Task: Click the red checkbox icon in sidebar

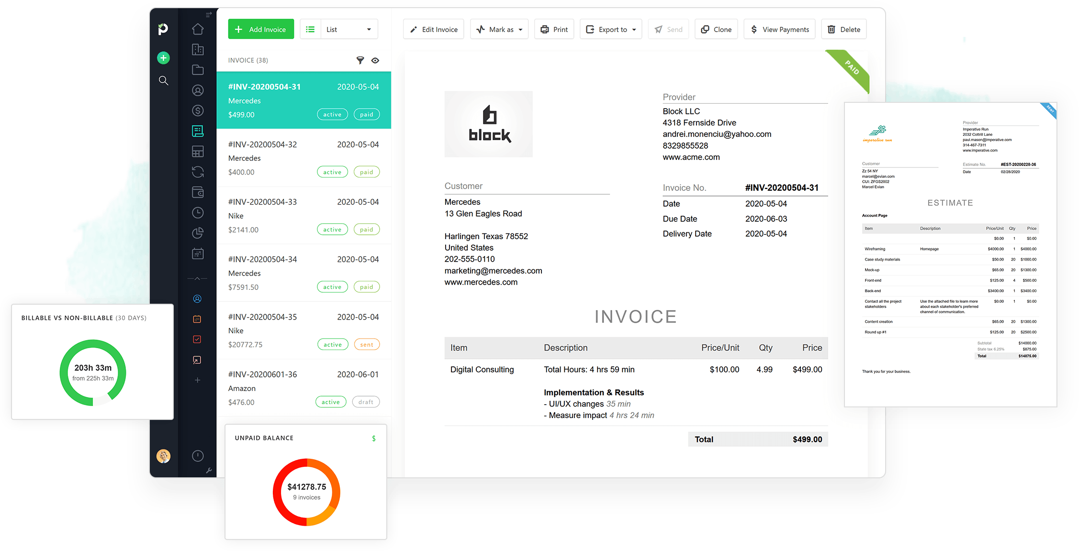Action: click(197, 340)
